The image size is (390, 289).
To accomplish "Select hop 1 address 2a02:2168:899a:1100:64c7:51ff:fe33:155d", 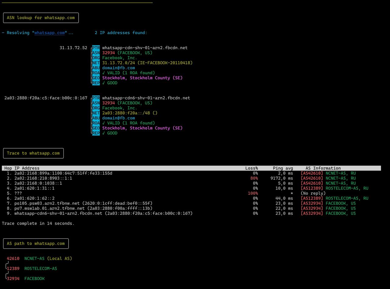I will tap(63, 173).
